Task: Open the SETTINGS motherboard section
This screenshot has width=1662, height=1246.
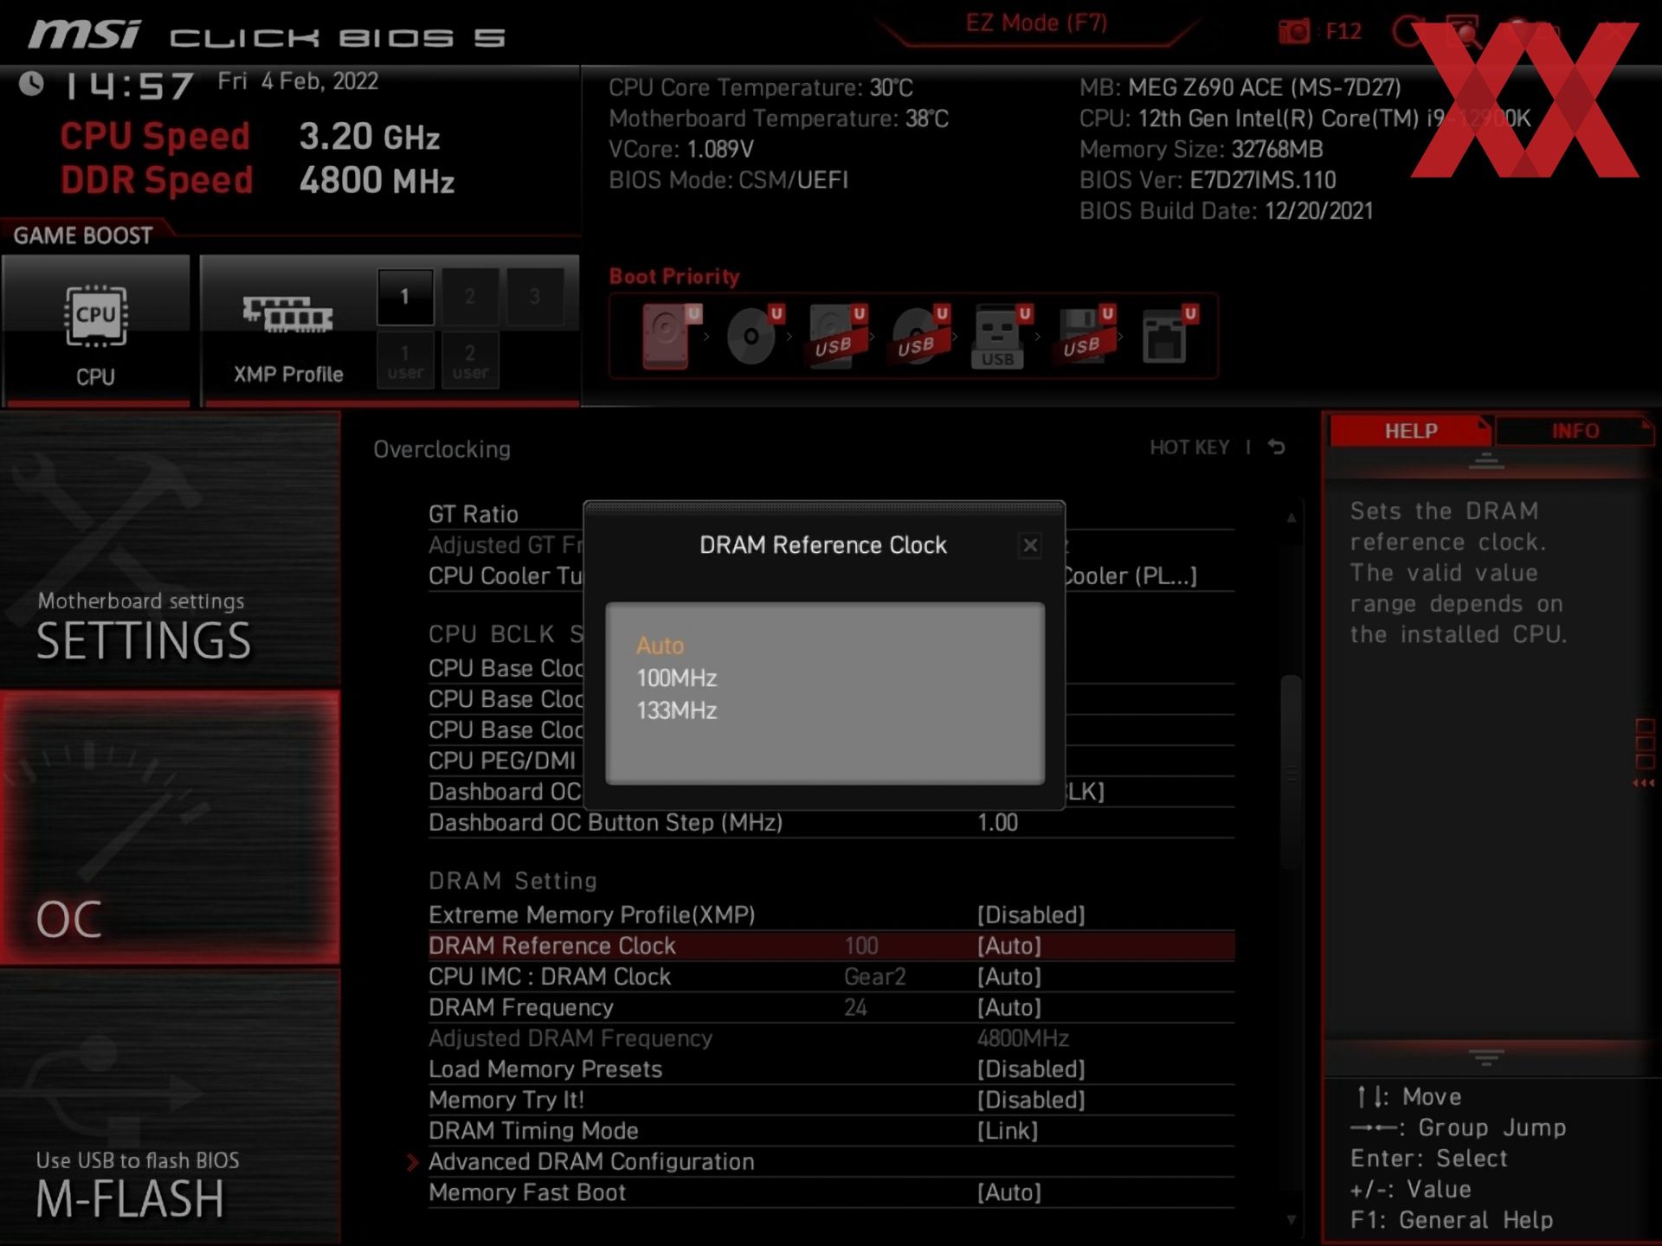Action: point(171,549)
